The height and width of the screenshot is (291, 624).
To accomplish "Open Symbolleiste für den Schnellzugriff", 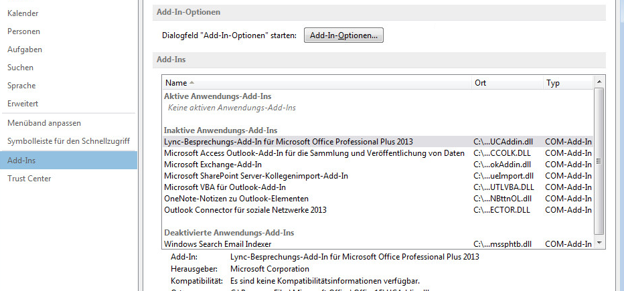I will 68,141.
